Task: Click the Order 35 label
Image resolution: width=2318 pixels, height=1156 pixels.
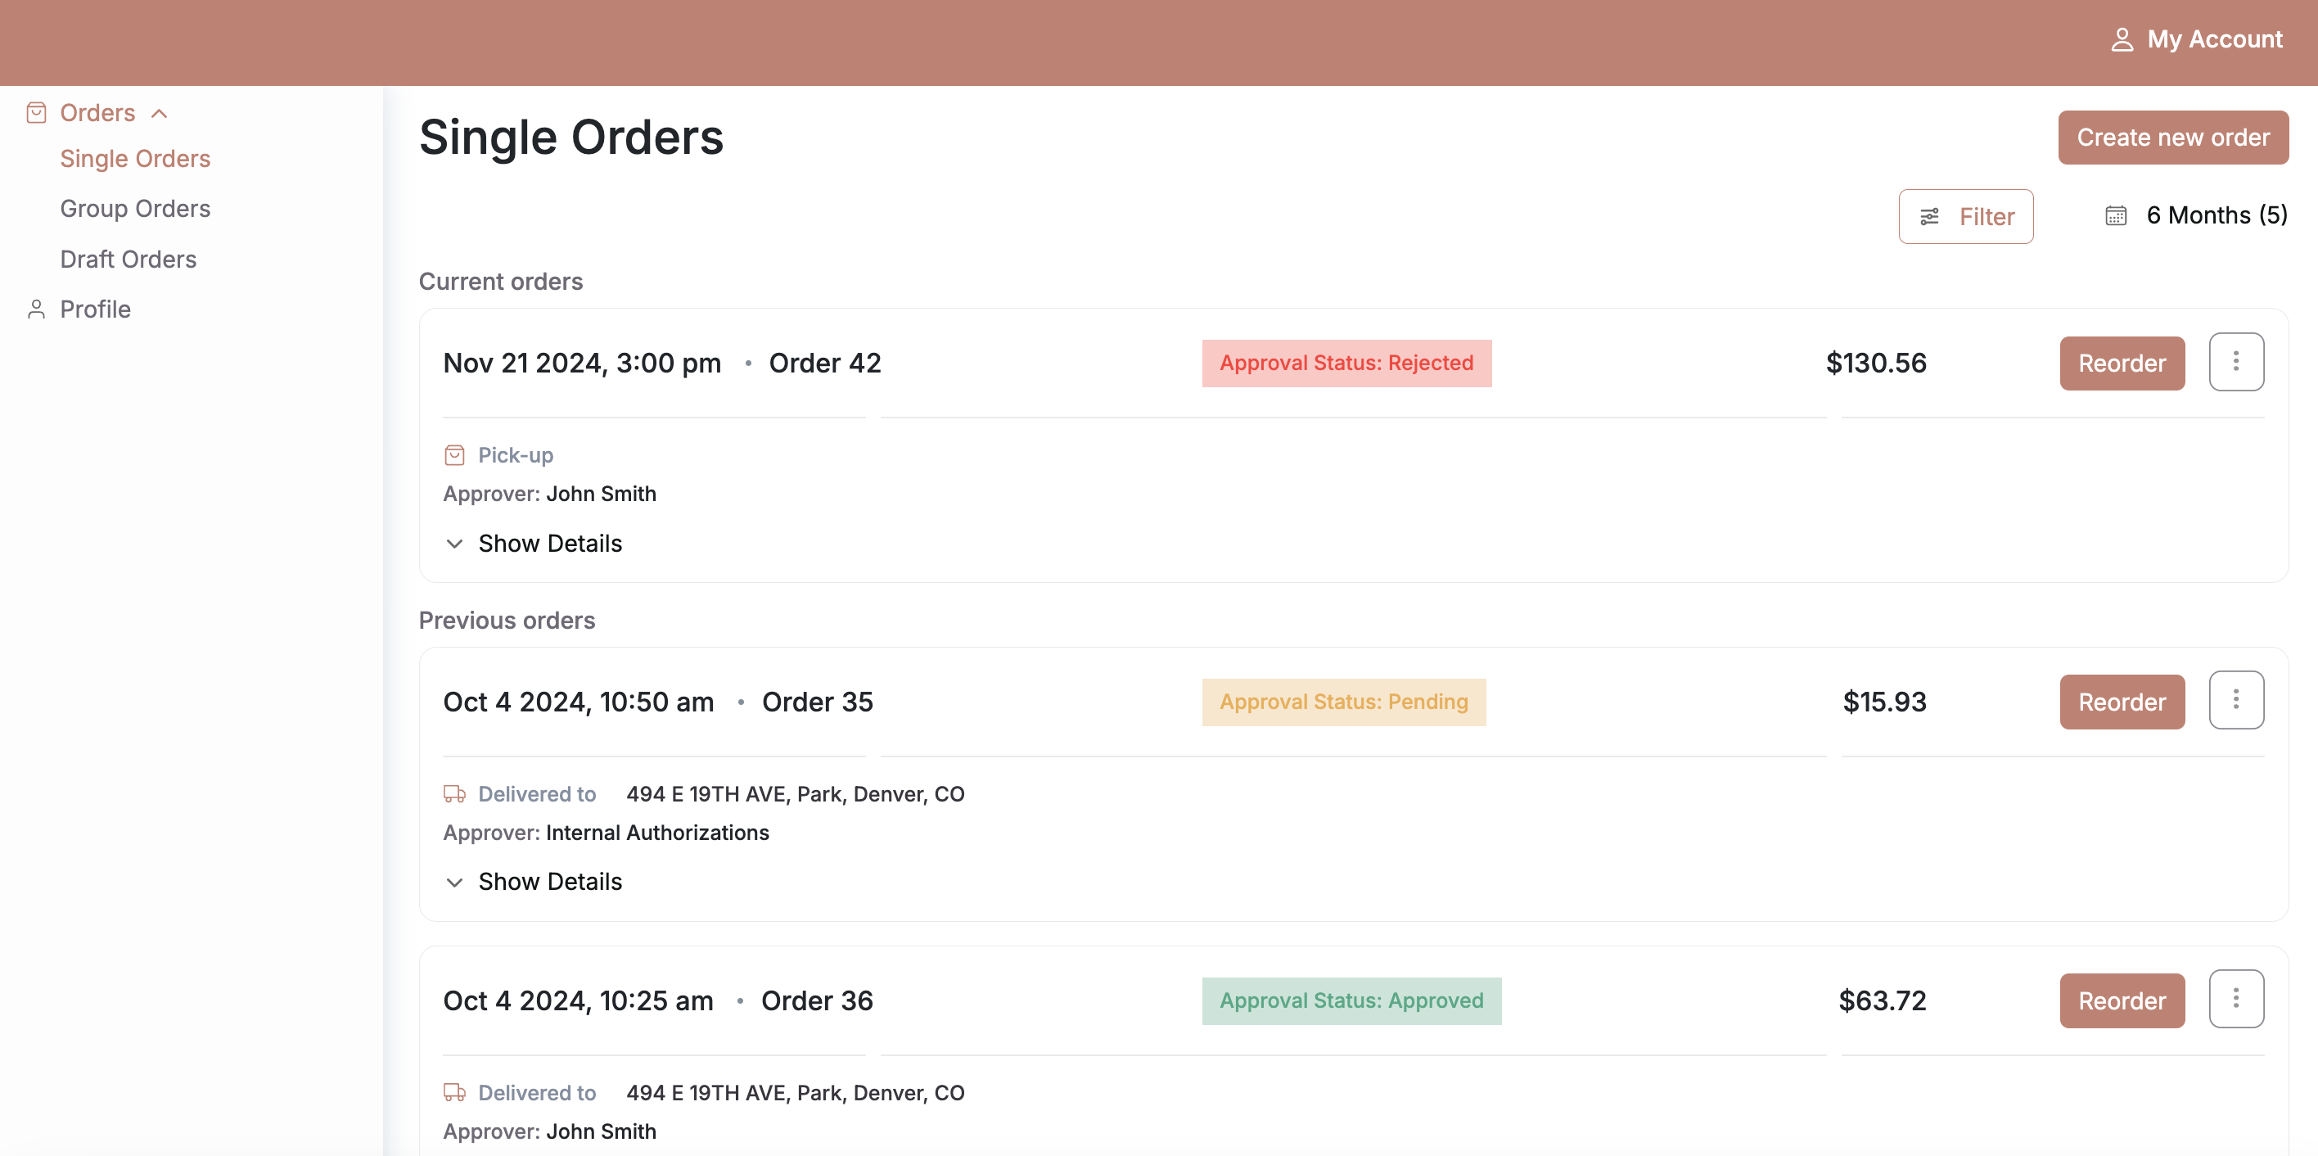Action: (x=817, y=702)
